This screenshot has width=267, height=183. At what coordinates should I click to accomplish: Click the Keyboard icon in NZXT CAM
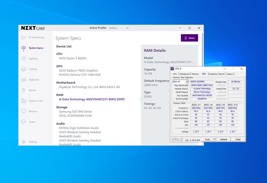[x=24, y=80]
